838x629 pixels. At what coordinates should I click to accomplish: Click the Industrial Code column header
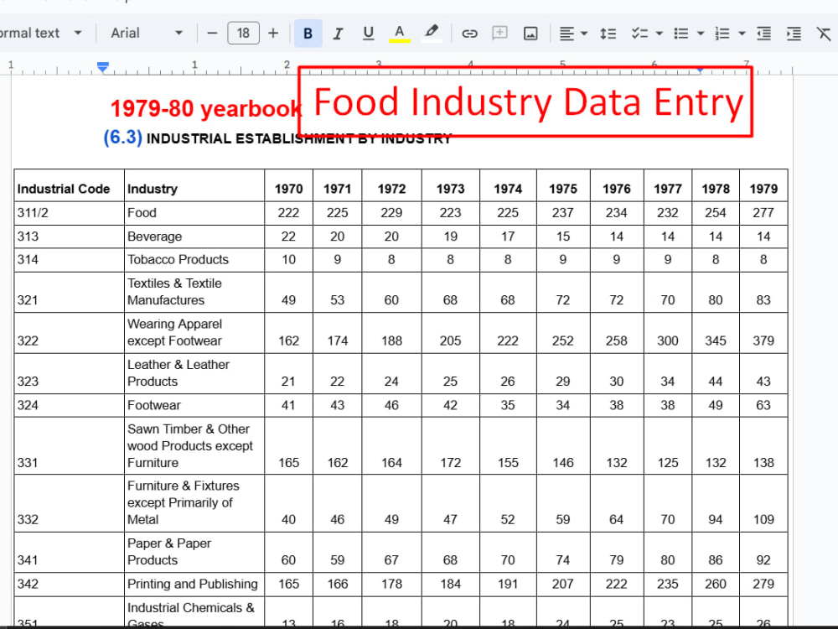click(x=69, y=185)
